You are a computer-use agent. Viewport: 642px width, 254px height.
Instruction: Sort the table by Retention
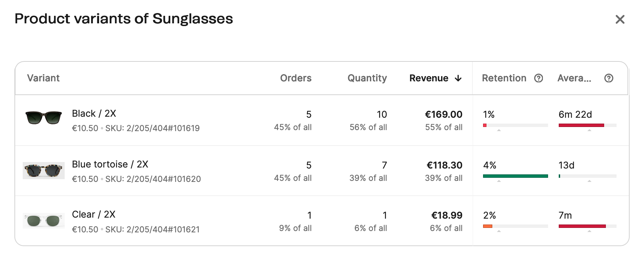[504, 78]
